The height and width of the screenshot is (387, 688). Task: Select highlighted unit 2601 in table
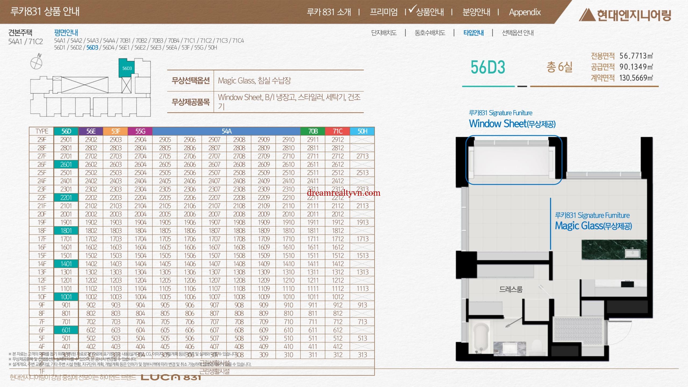[66, 164]
